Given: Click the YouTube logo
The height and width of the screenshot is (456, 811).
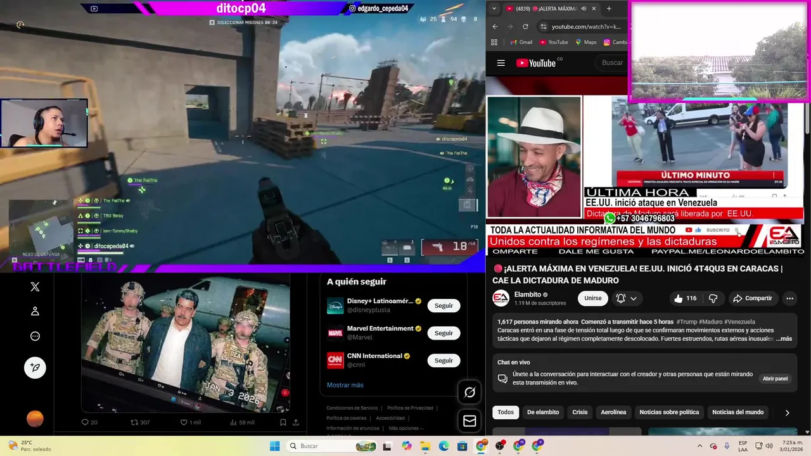Looking at the screenshot, I should point(536,63).
